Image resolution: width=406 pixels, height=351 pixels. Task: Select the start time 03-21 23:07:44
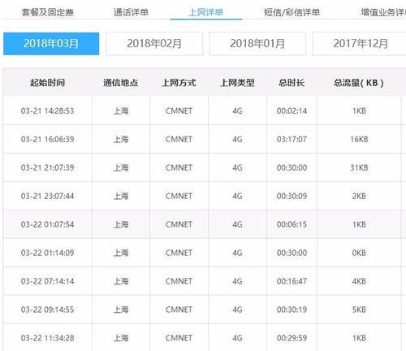pyautogui.click(x=47, y=196)
